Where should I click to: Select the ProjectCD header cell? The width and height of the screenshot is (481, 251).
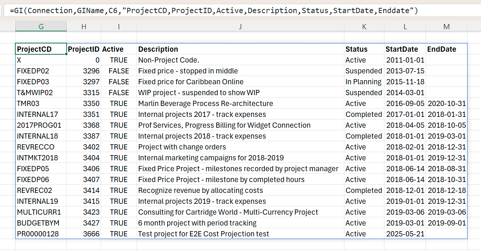[x=41, y=49]
